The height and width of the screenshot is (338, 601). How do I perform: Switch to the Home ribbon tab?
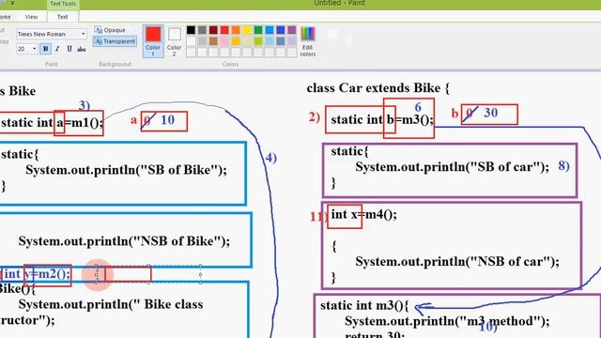6,17
